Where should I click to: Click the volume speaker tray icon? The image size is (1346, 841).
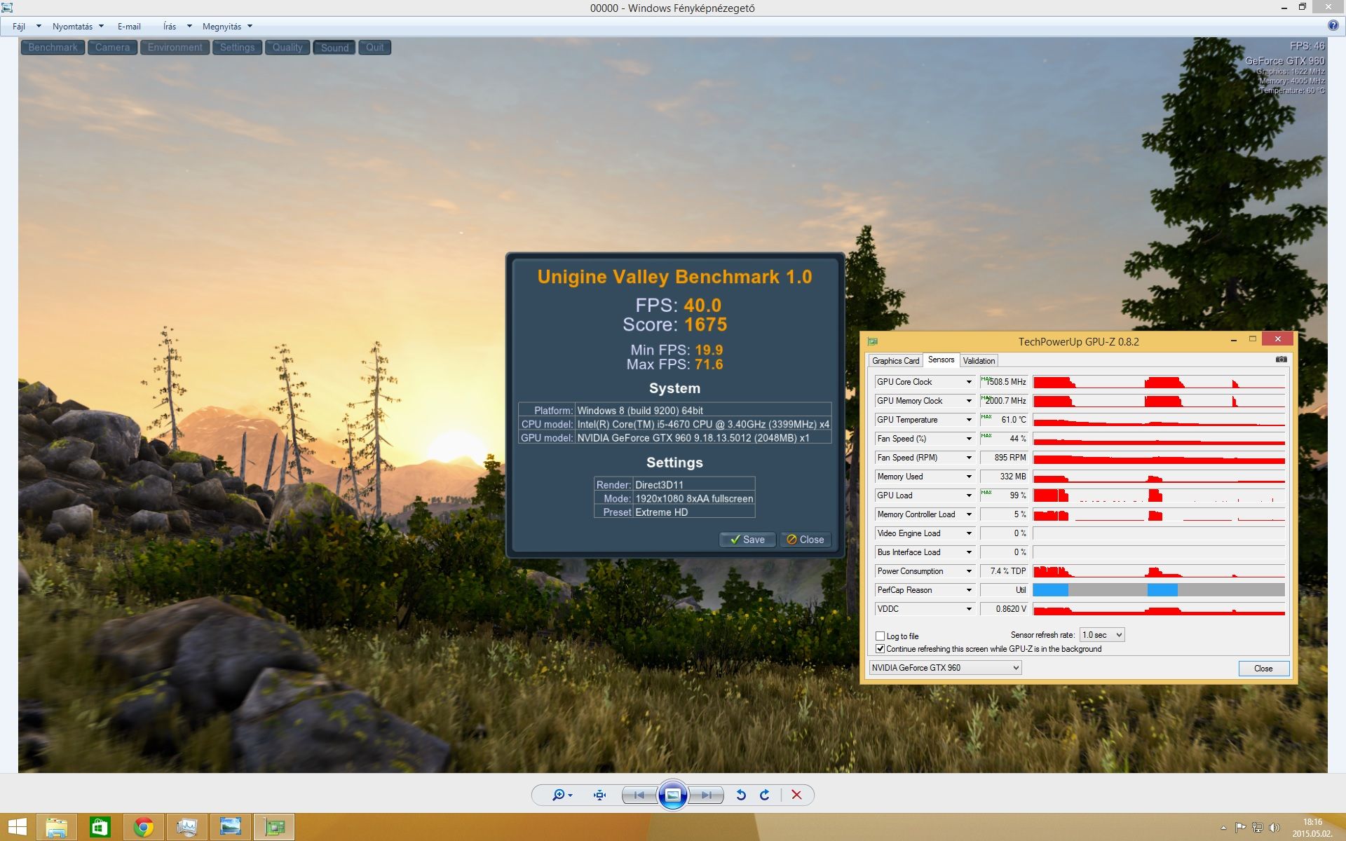pos(1274,828)
